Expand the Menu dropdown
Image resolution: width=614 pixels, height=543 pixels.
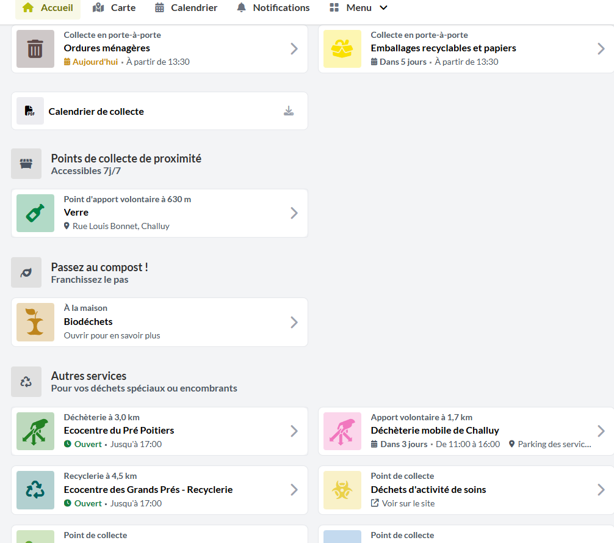pyautogui.click(x=358, y=8)
